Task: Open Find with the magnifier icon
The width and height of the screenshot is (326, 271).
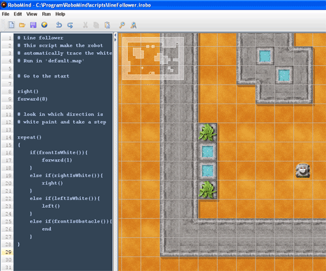Action: pos(122,25)
